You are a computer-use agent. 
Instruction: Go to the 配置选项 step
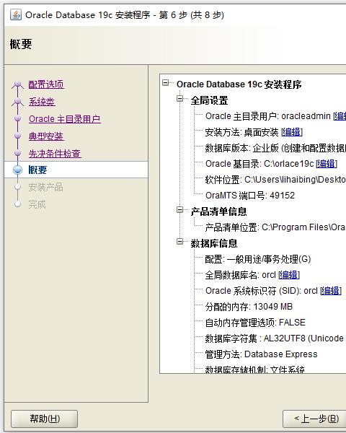point(46,84)
